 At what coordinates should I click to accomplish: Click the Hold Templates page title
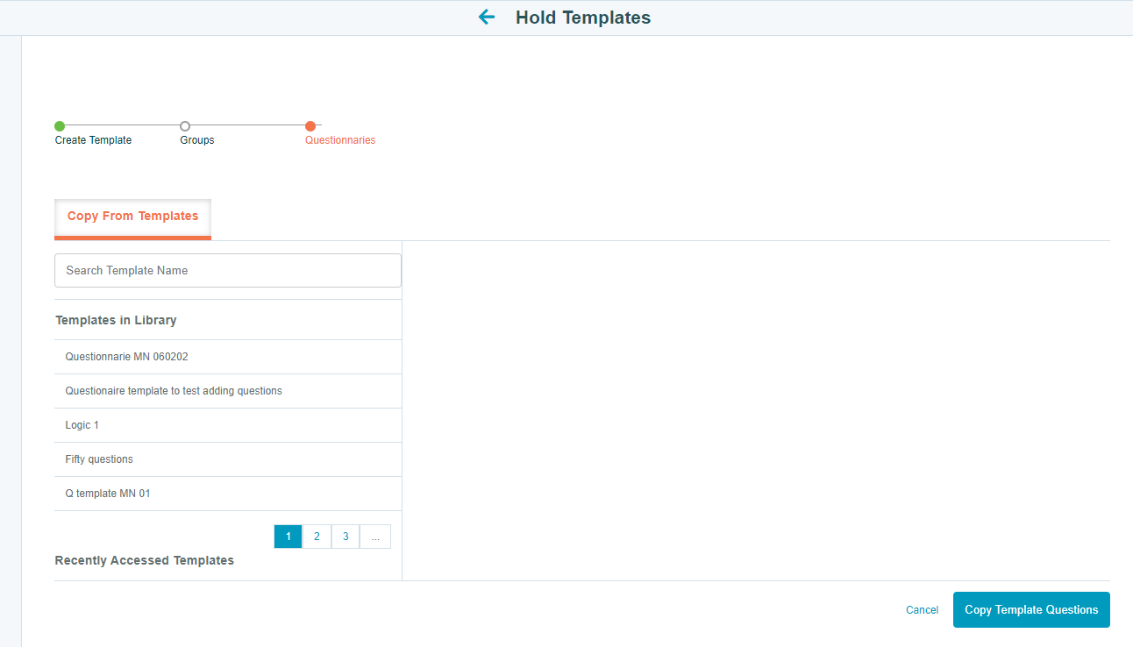(583, 18)
